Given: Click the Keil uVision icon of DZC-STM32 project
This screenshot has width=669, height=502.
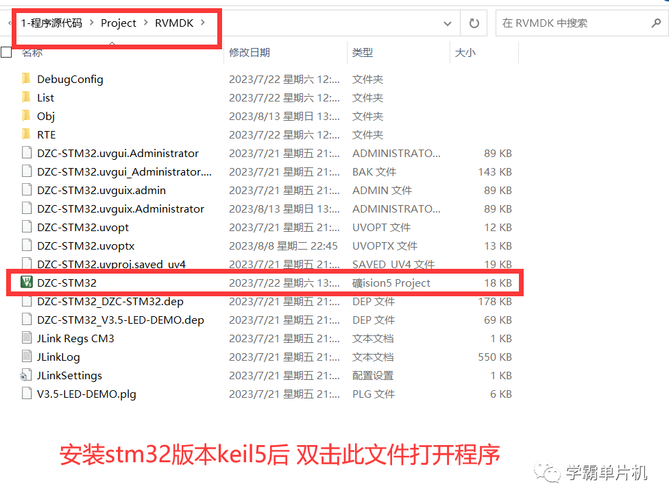Looking at the screenshot, I should (27, 282).
